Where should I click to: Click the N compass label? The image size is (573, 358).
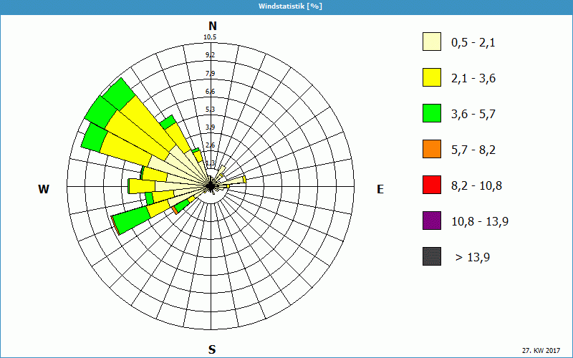(212, 26)
